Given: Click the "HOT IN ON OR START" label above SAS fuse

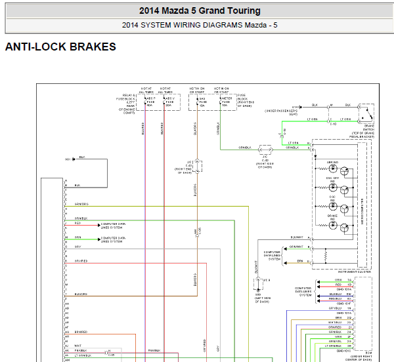Looking at the screenshot, I should 197,90.
